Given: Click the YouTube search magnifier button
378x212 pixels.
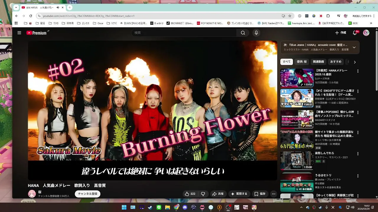Looking at the screenshot, I should pyautogui.click(x=243, y=33).
